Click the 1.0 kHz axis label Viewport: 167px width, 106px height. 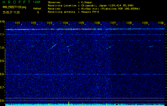[2, 48]
